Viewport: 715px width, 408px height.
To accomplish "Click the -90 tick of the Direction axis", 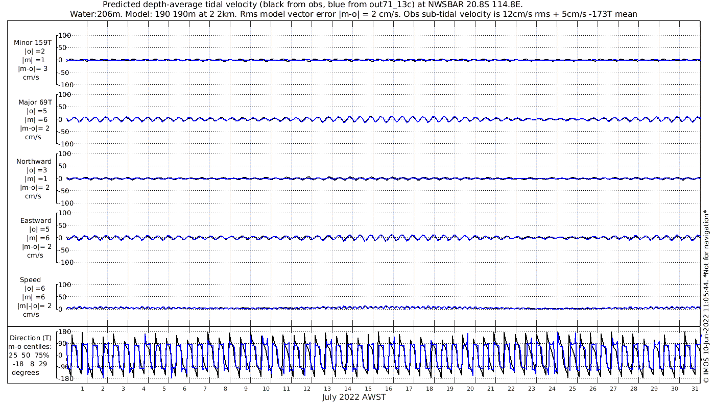I will pos(65,367).
